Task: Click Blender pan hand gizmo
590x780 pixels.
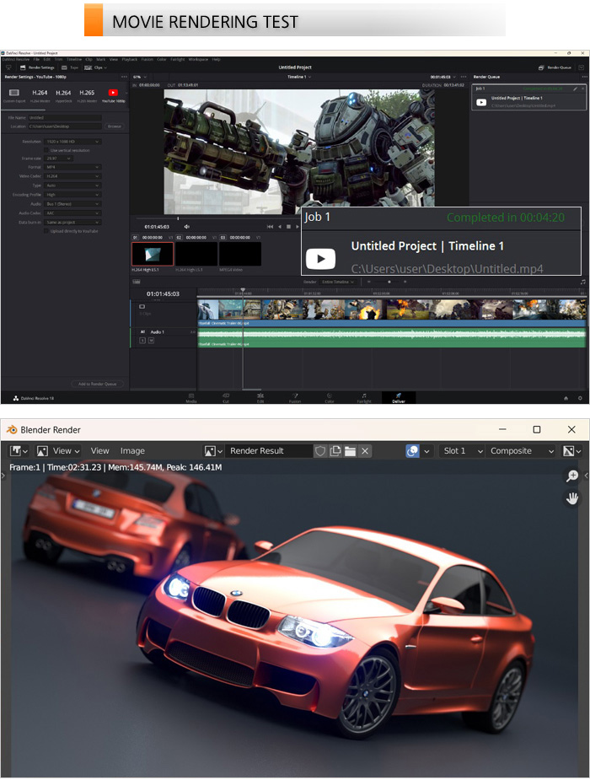Action: [572, 498]
